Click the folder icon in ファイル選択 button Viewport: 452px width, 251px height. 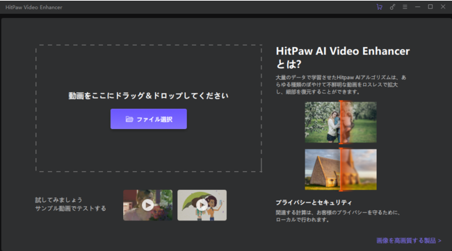click(129, 119)
